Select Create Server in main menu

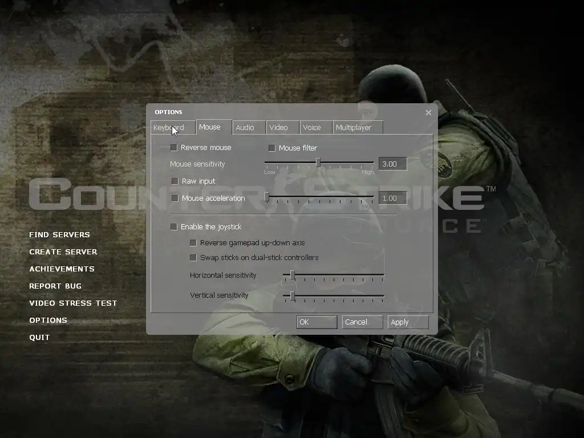point(63,252)
